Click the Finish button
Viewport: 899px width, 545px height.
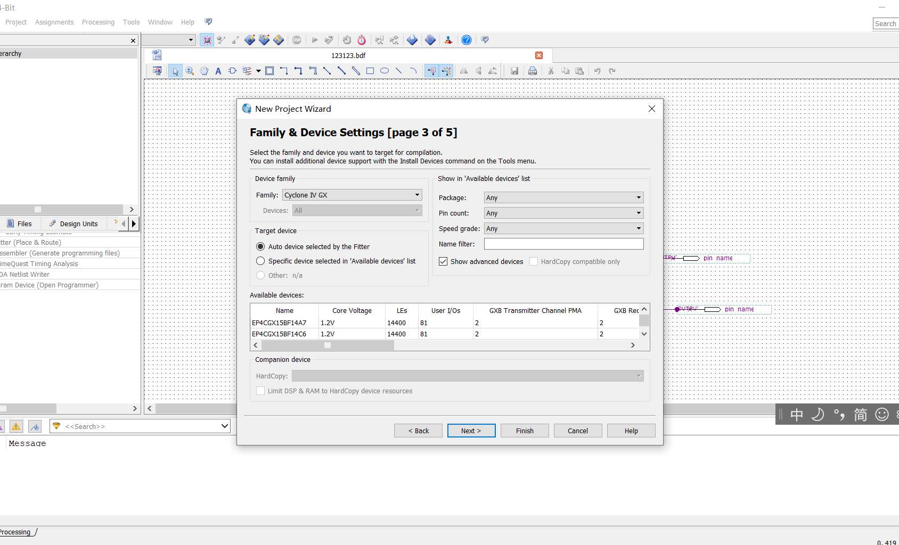coord(525,431)
